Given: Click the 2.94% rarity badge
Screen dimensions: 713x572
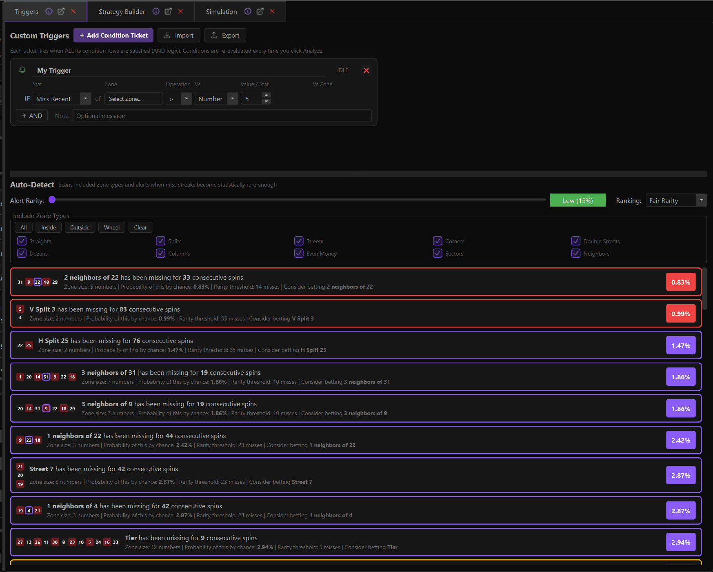Looking at the screenshot, I should [681, 542].
